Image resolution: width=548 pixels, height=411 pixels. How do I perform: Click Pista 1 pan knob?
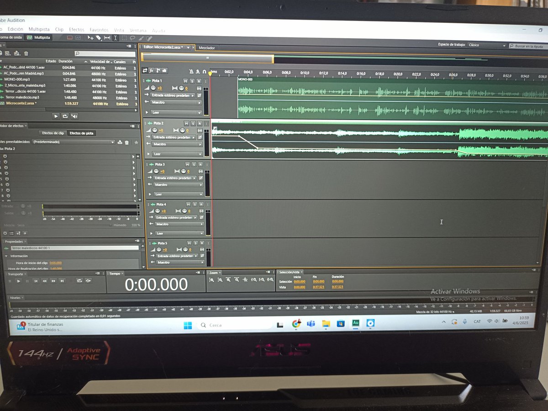click(181, 88)
